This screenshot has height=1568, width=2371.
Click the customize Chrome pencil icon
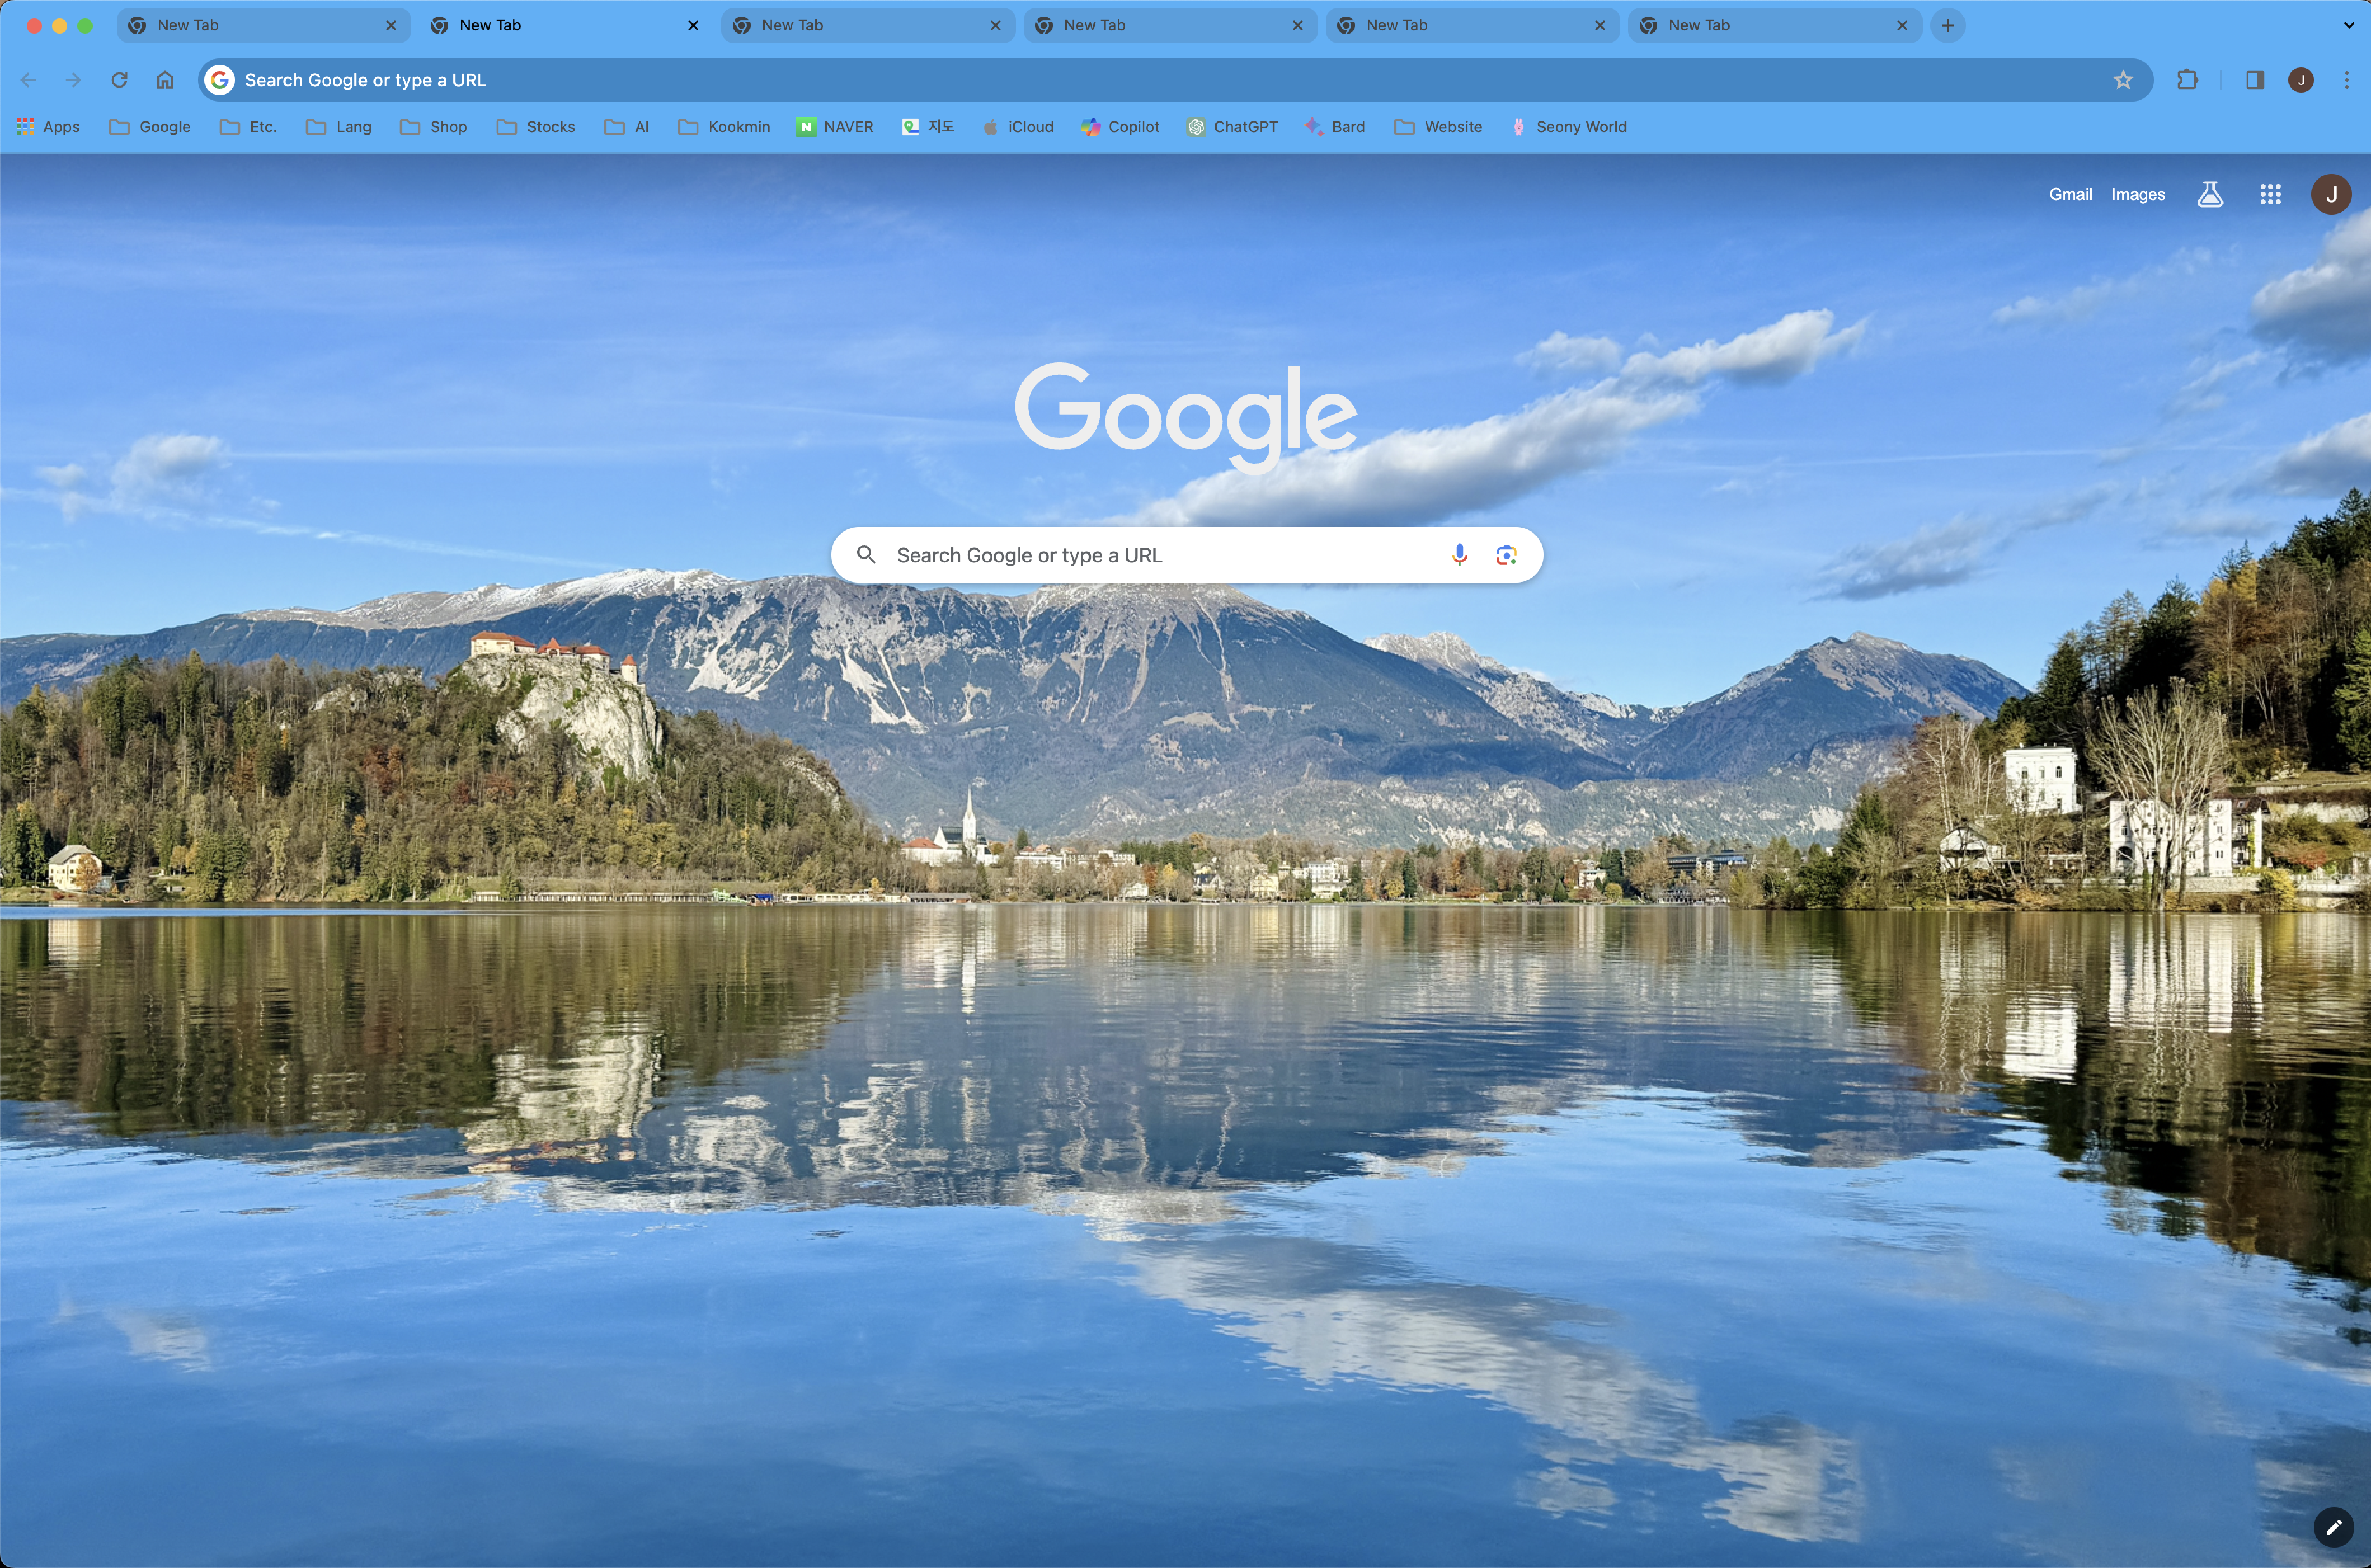(x=2333, y=1527)
